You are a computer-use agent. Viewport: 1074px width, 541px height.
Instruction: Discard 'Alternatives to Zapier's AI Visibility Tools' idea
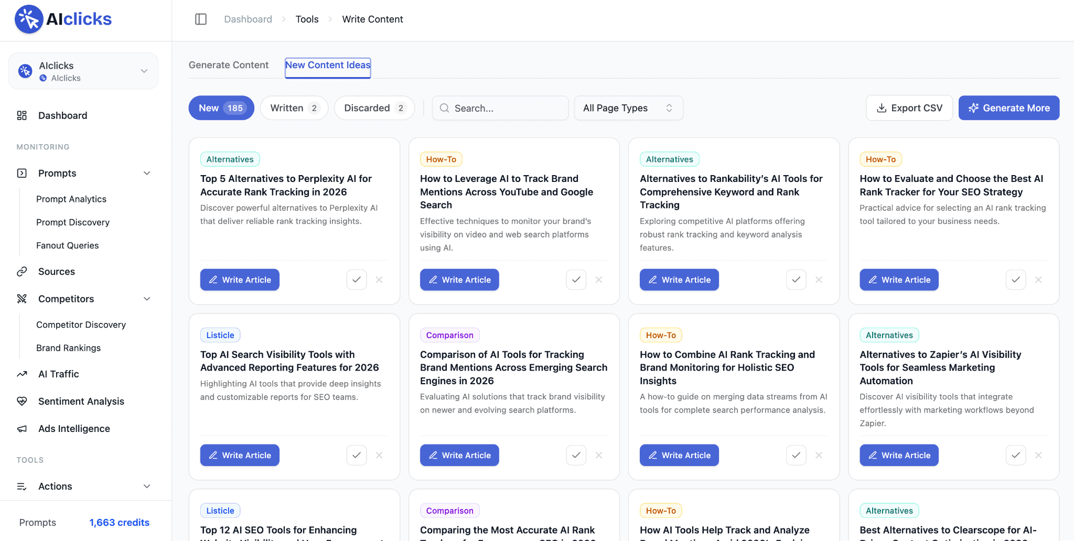coord(1038,456)
